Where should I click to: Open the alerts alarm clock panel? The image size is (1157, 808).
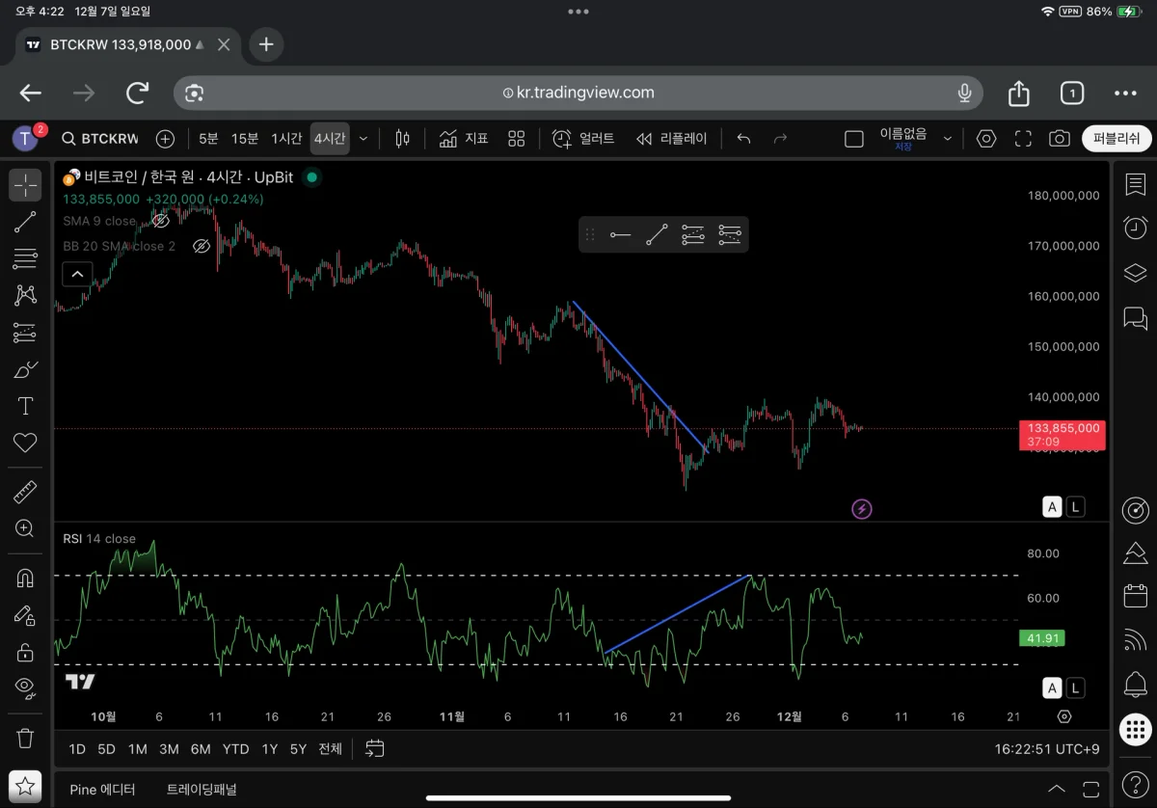click(1135, 229)
